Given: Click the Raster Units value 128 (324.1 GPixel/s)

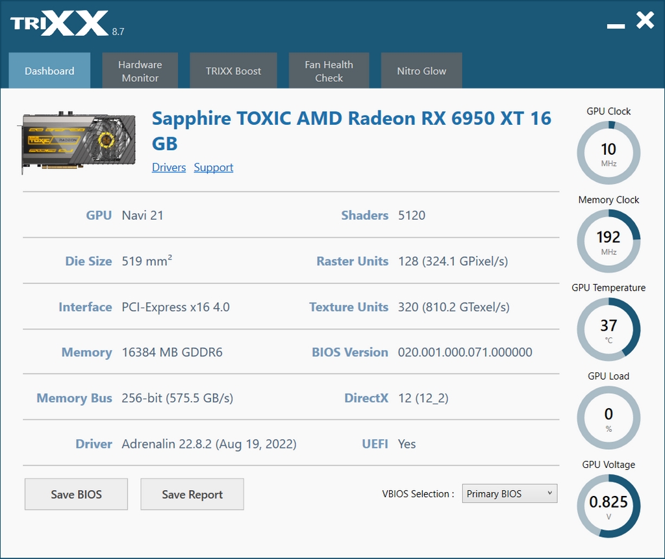Looking at the screenshot, I should (453, 261).
